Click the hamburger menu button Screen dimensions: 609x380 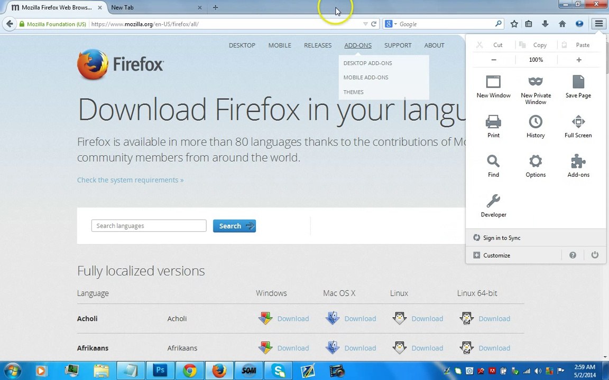[x=599, y=24]
